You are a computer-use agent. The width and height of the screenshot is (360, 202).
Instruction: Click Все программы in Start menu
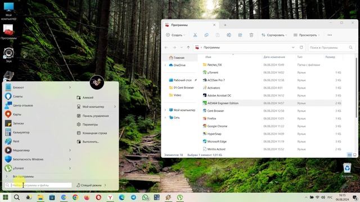(23, 177)
